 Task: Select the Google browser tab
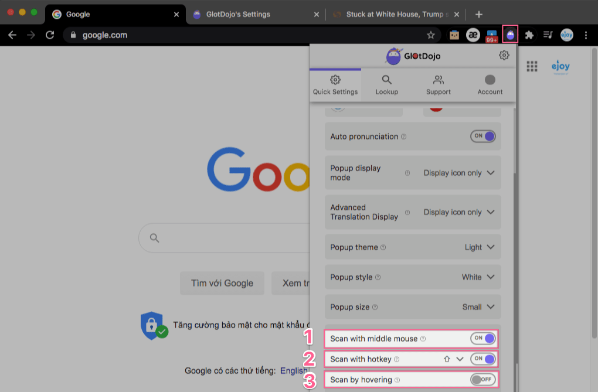tap(115, 15)
